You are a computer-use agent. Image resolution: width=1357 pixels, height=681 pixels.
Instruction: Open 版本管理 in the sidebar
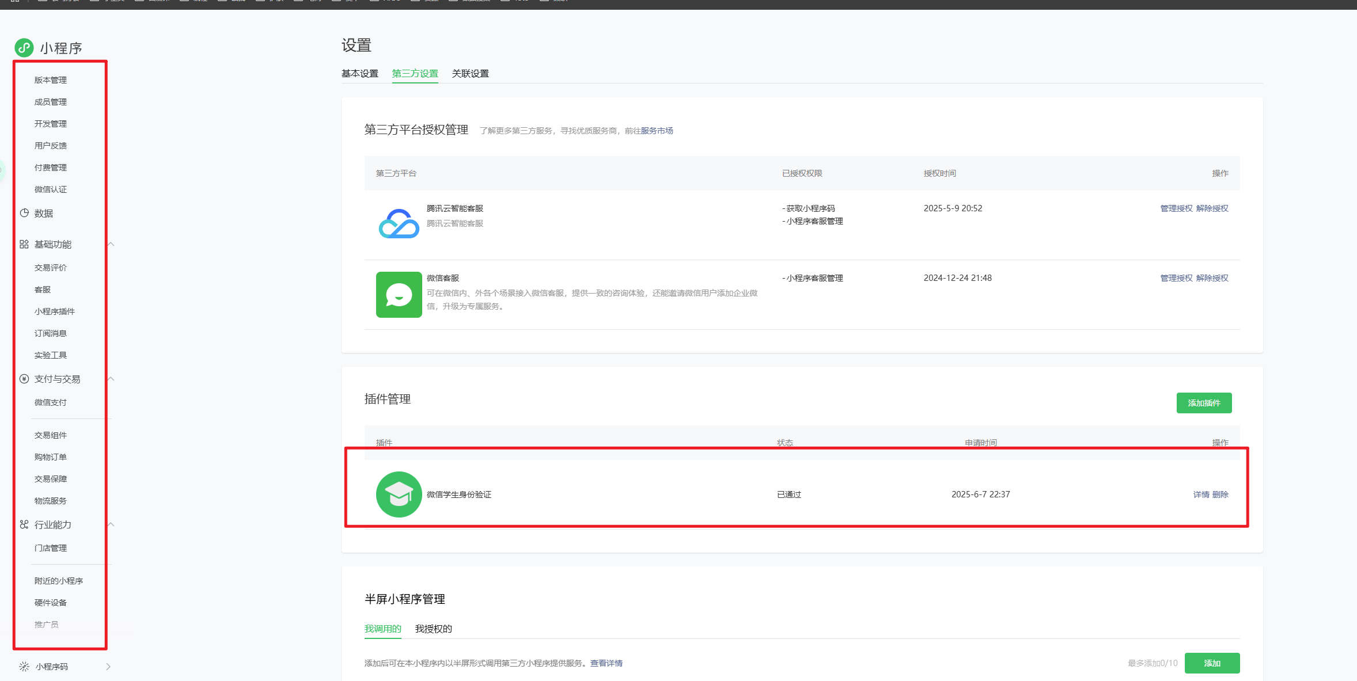coord(51,80)
